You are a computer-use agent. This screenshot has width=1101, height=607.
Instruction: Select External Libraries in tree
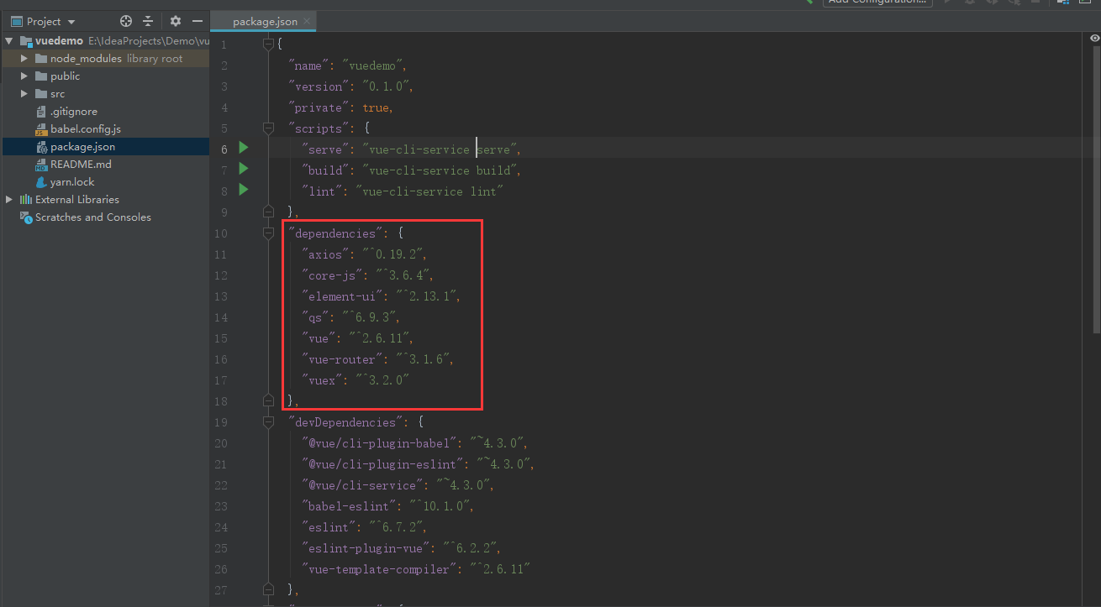pos(76,200)
